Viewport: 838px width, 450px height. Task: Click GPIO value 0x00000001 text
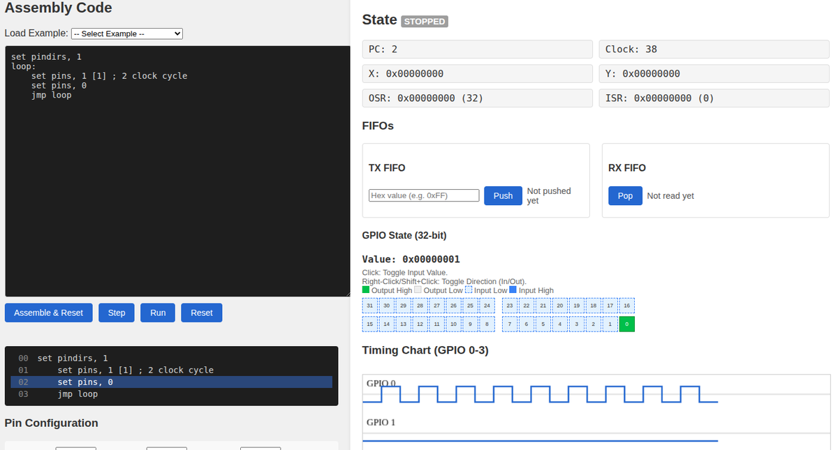411,260
